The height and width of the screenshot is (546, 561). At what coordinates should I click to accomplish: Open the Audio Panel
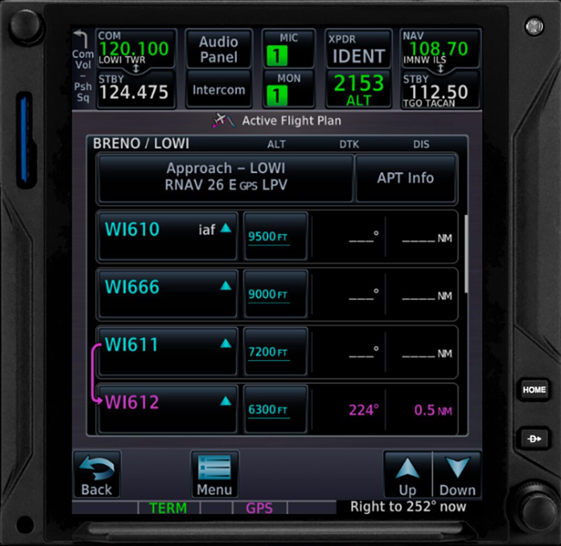219,49
